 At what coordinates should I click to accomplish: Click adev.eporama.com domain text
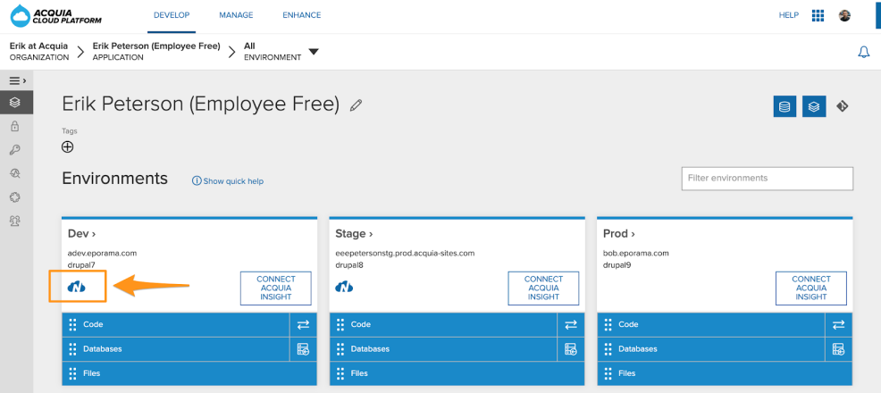tap(102, 253)
